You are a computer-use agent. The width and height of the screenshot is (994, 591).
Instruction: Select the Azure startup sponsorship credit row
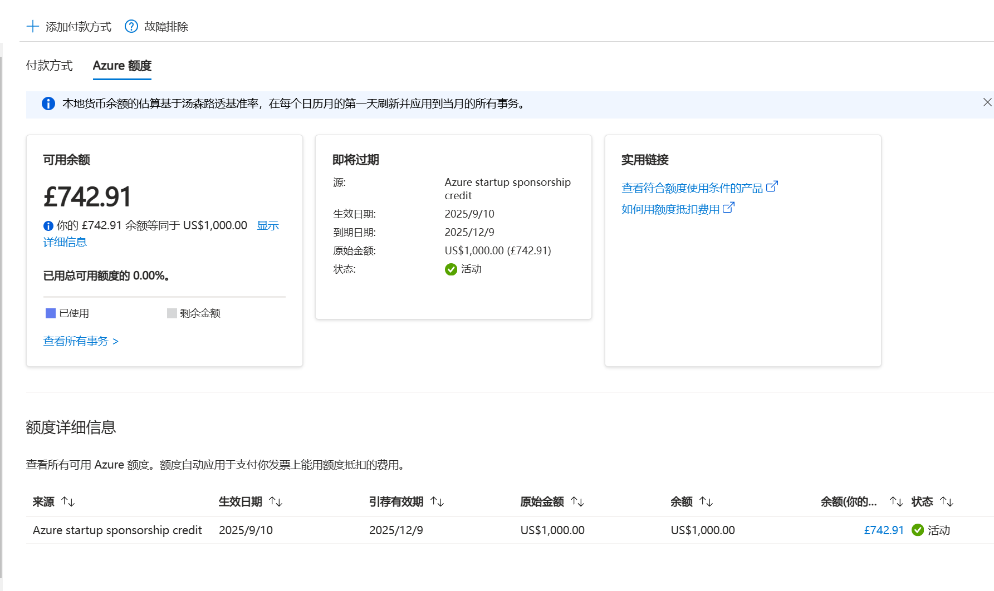click(117, 530)
